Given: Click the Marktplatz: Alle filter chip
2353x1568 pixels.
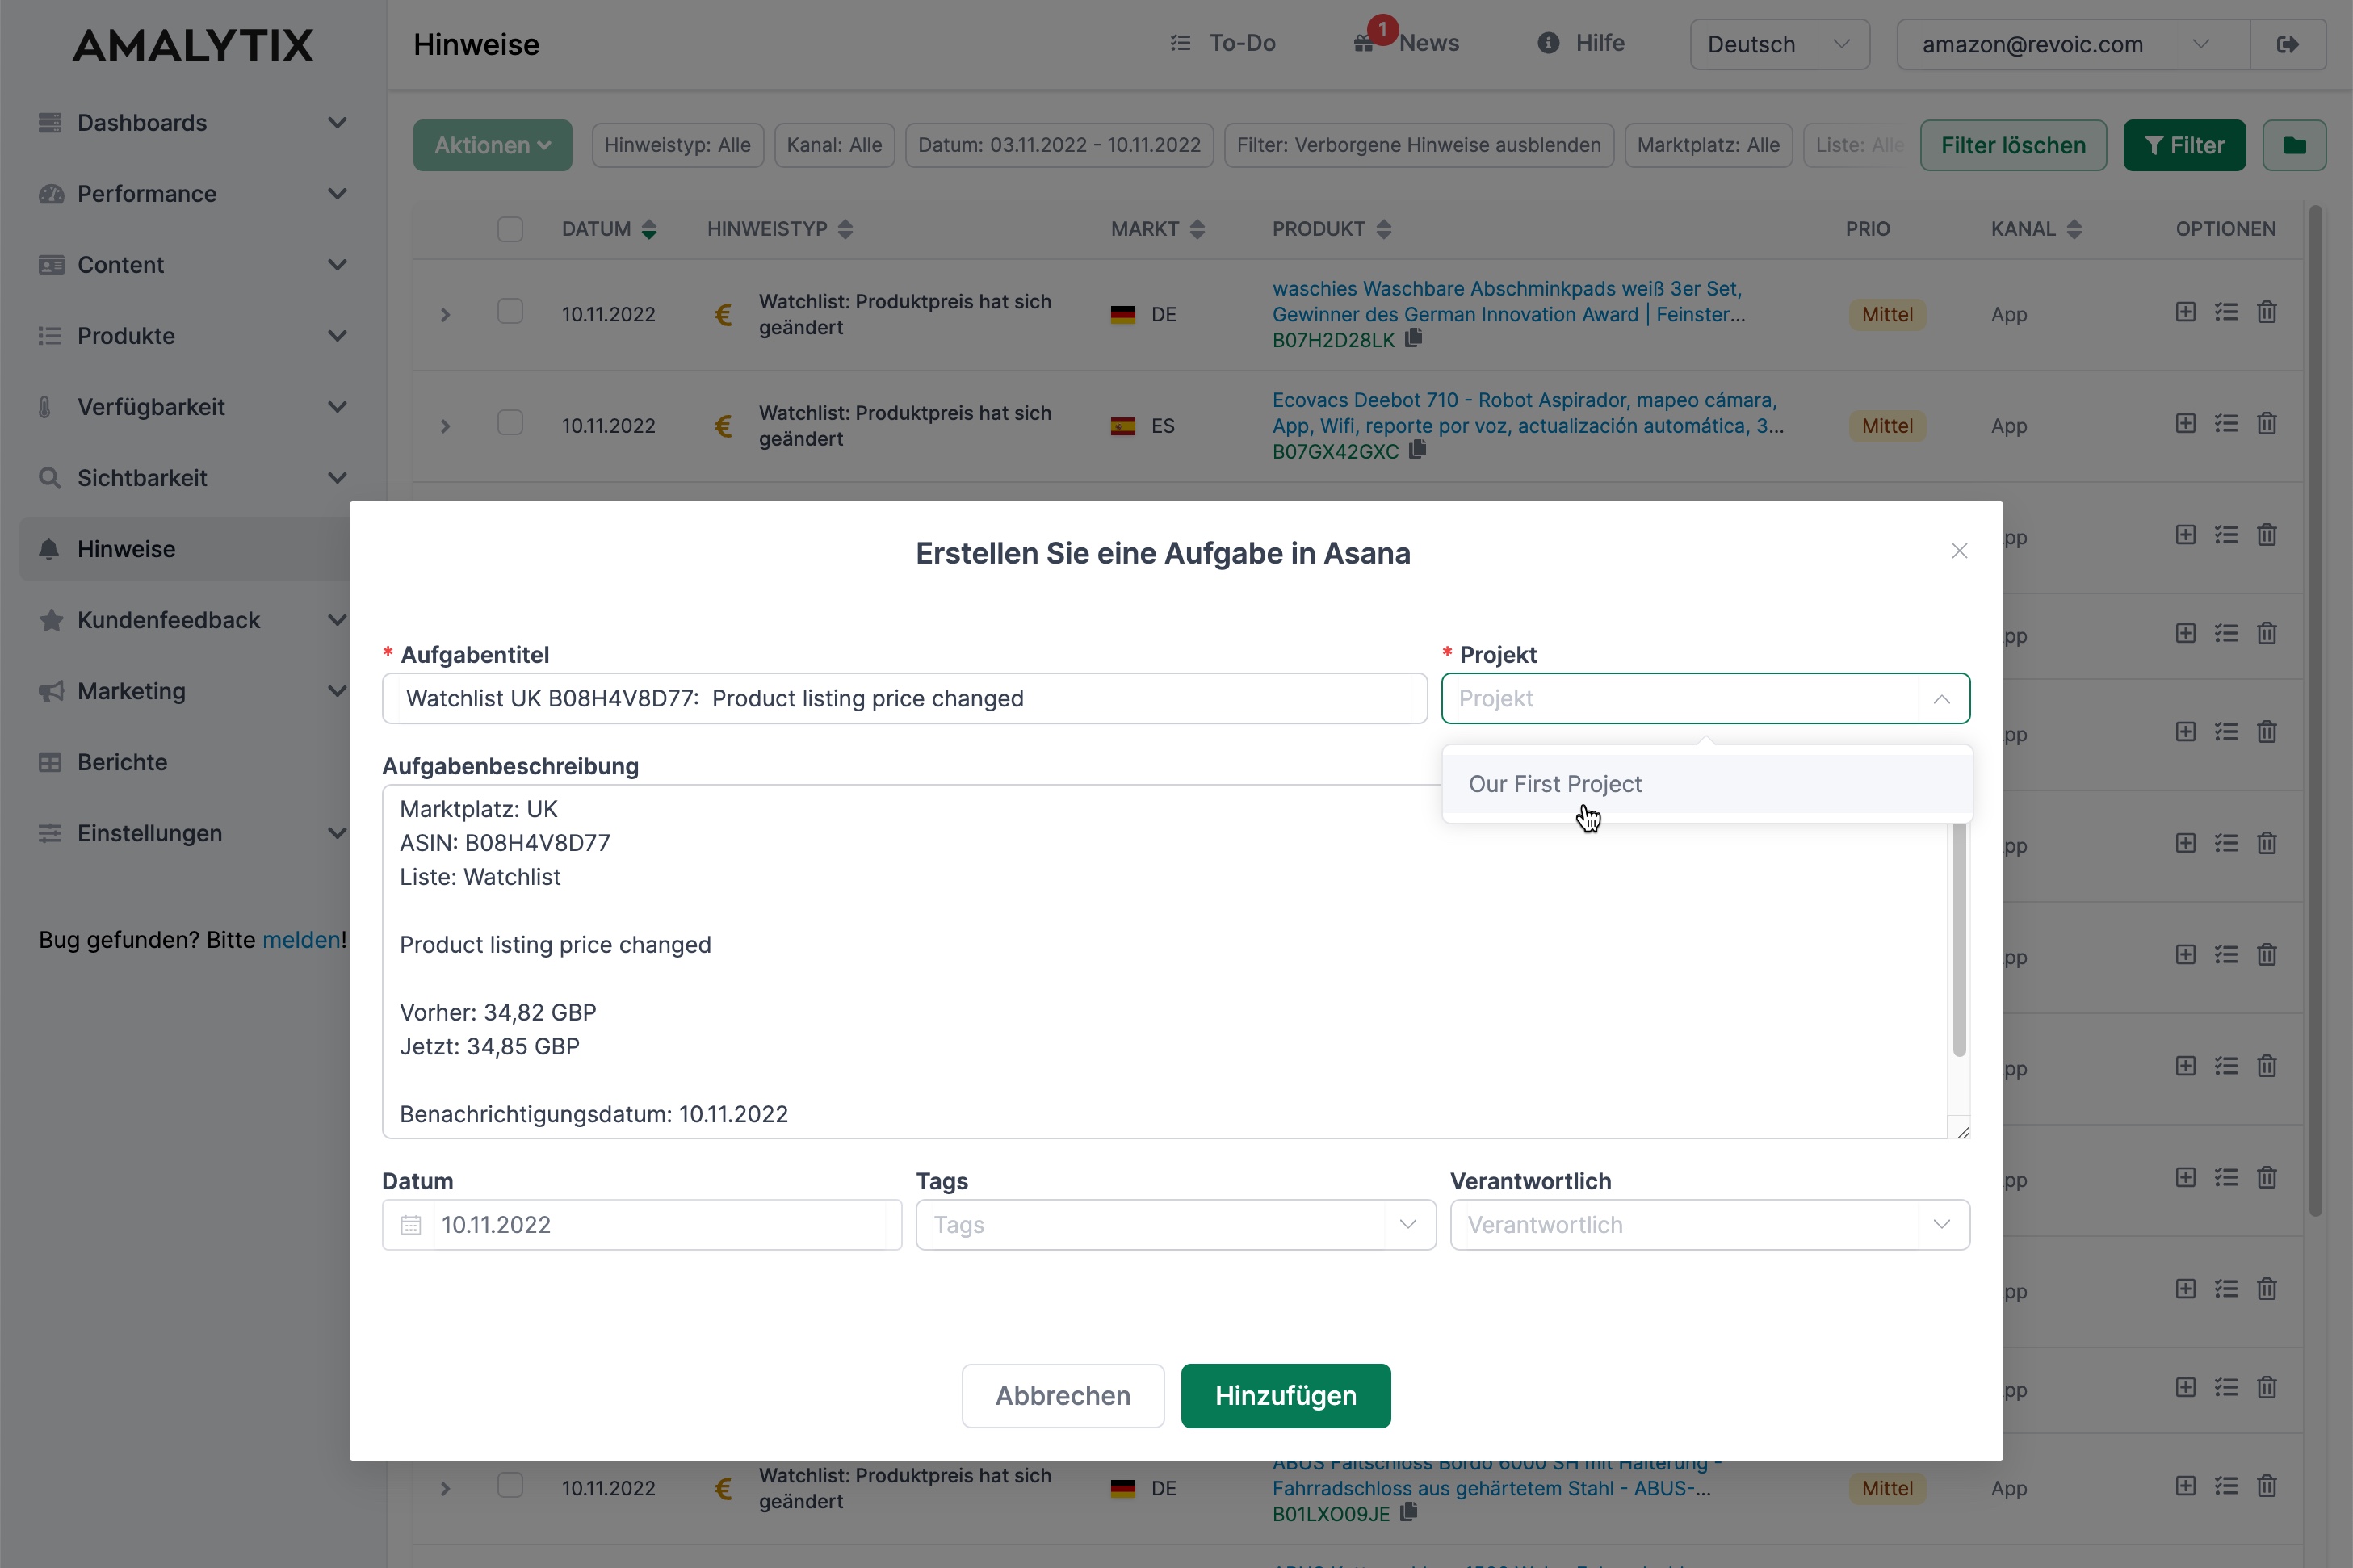Looking at the screenshot, I should 1707,145.
